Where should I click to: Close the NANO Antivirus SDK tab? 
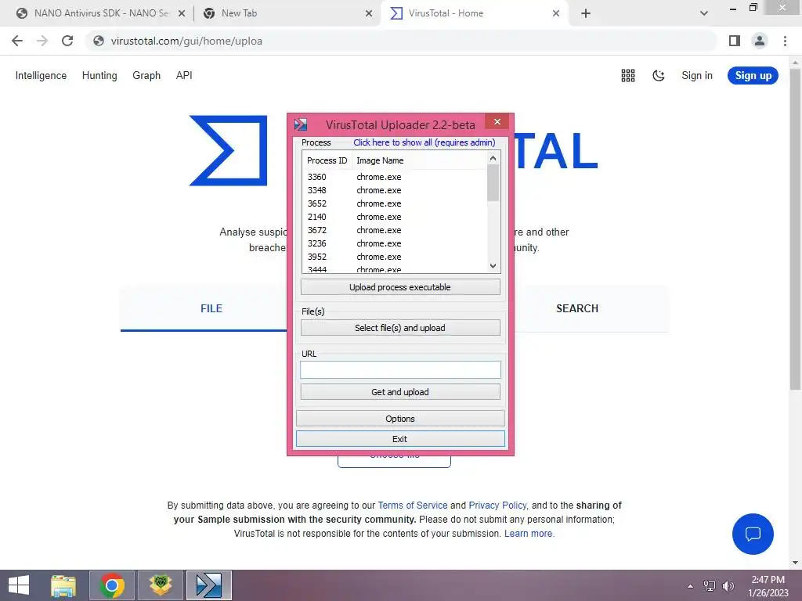click(x=181, y=14)
